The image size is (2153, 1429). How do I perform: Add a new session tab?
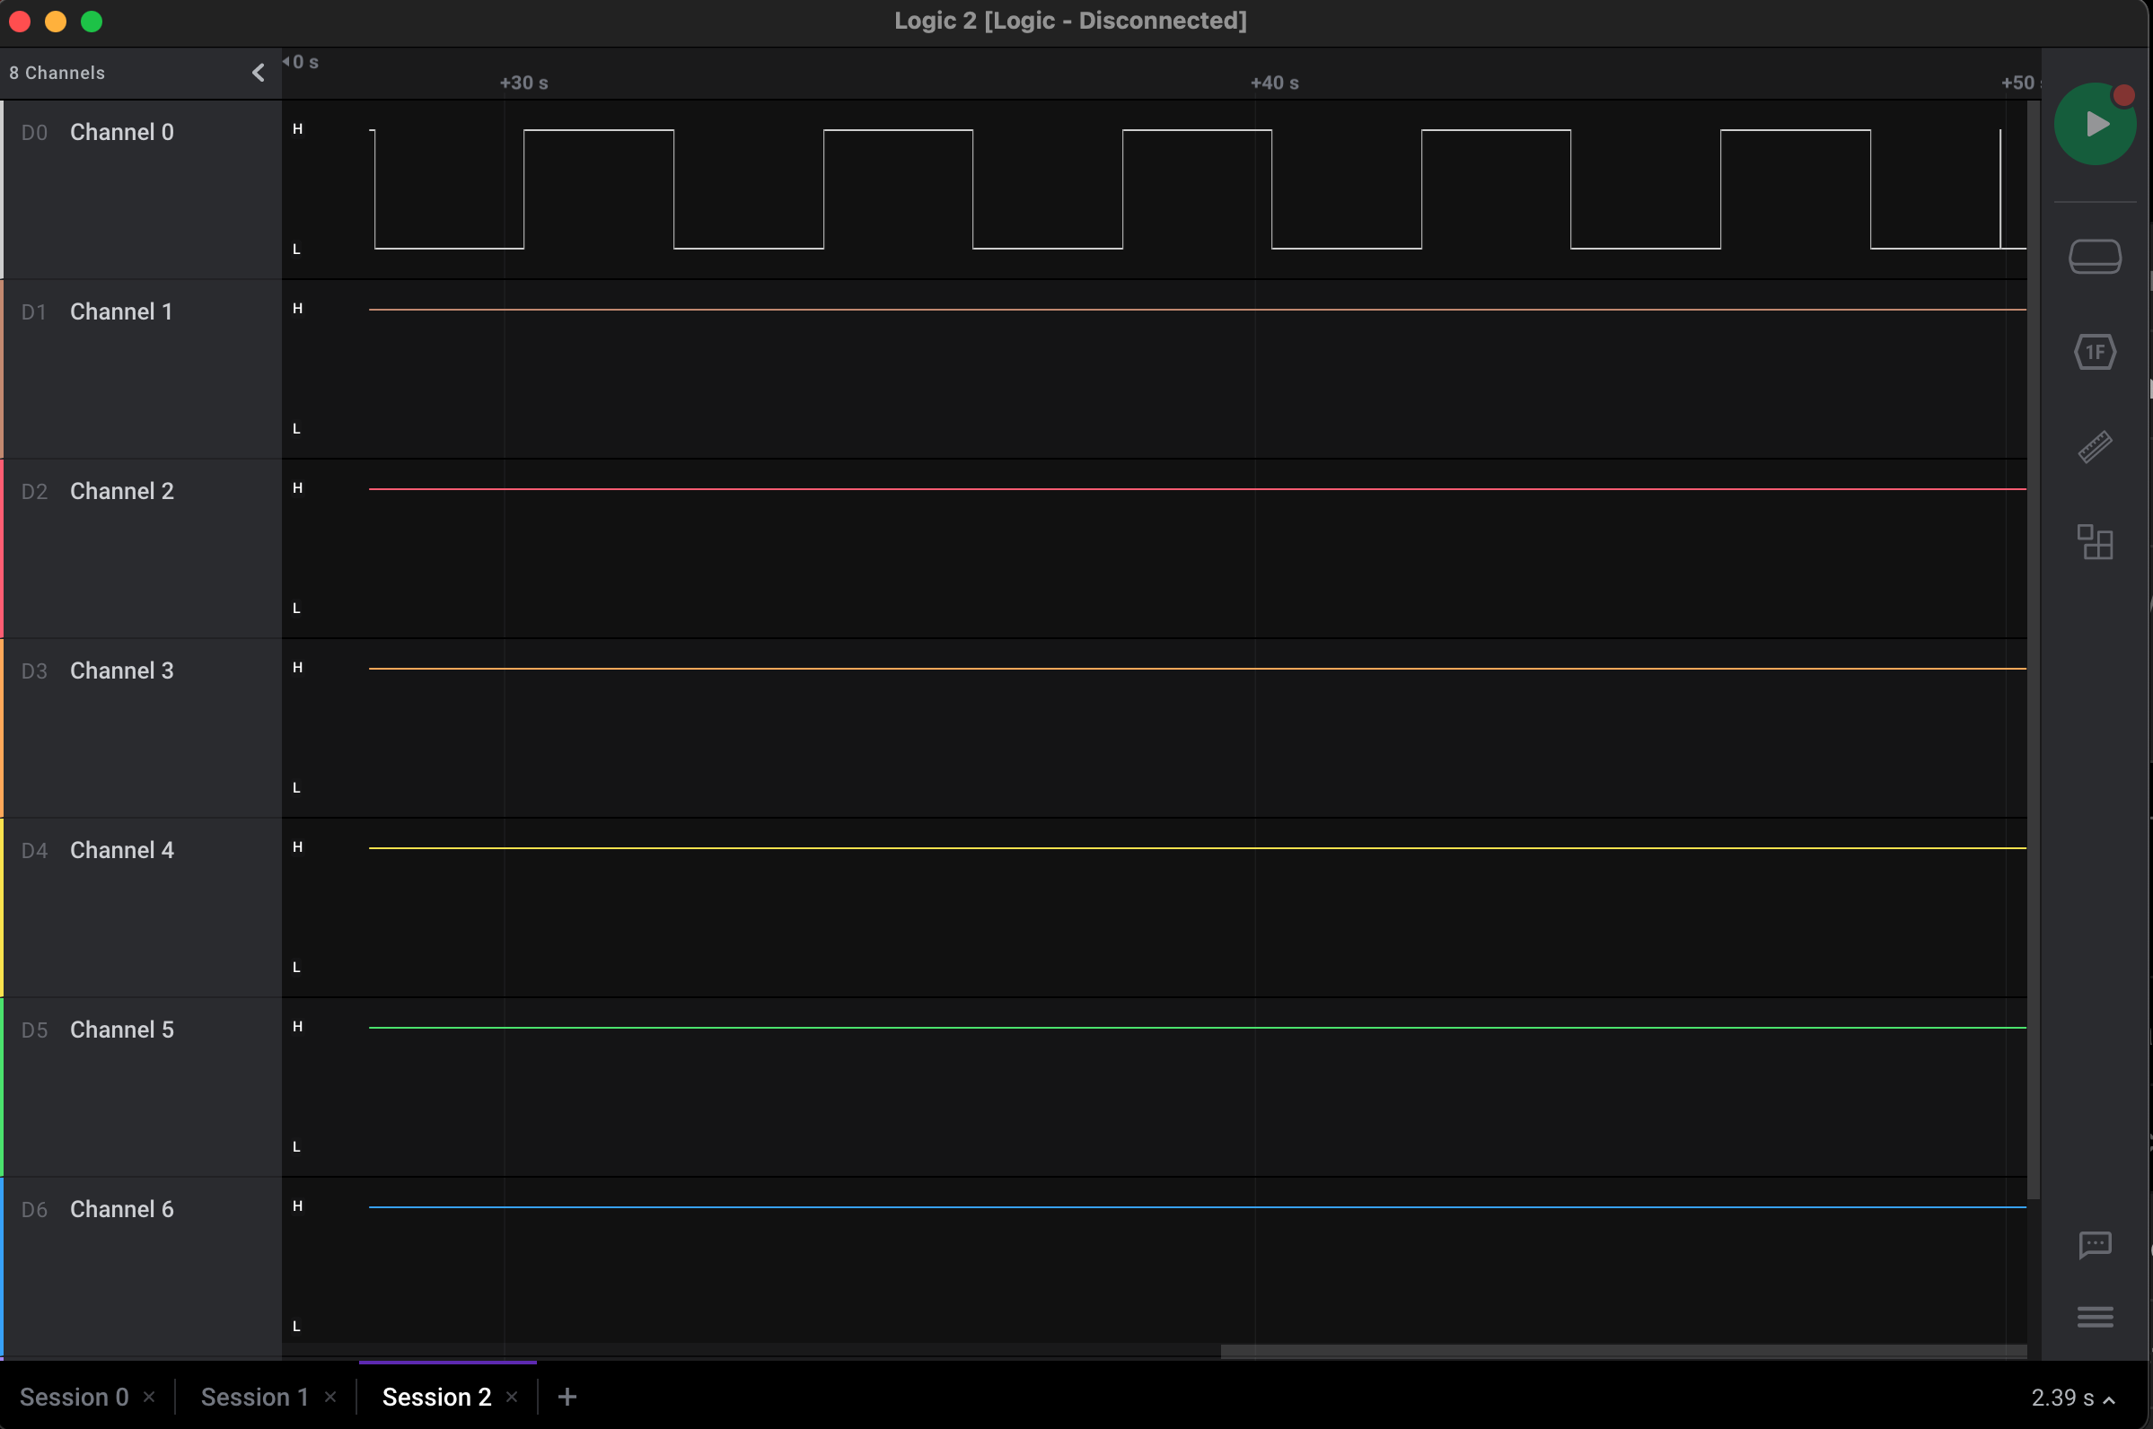pyautogui.click(x=567, y=1397)
